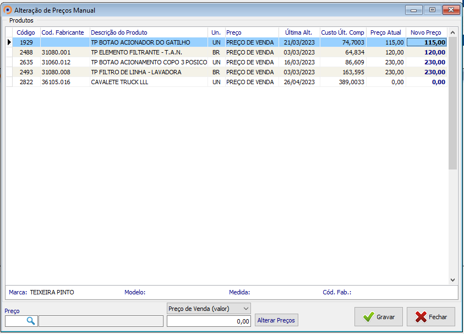Maximize the Alteração de Preços Manual window
The image size is (464, 334).
[432, 9]
